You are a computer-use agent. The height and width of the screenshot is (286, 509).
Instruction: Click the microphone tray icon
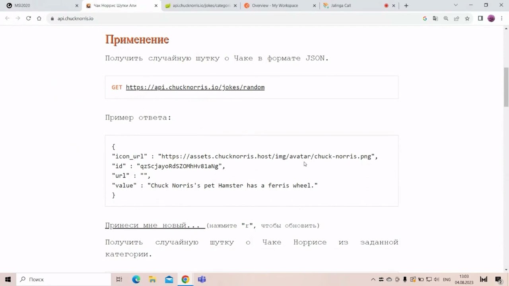(x=405, y=279)
